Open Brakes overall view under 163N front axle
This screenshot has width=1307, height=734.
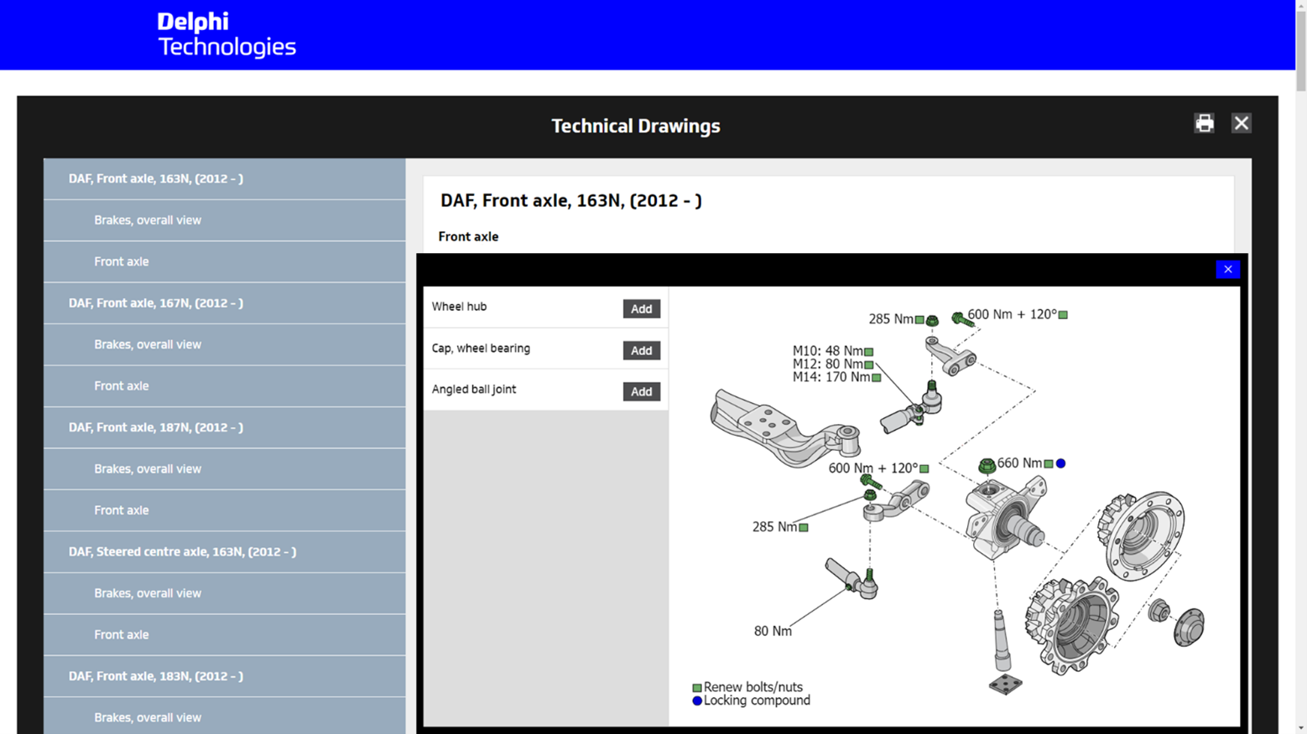pyautogui.click(x=148, y=220)
